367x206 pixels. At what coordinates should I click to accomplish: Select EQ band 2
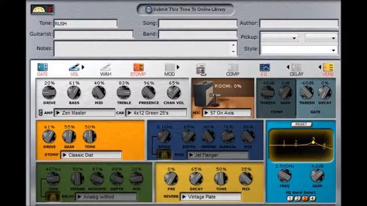pos(298,199)
